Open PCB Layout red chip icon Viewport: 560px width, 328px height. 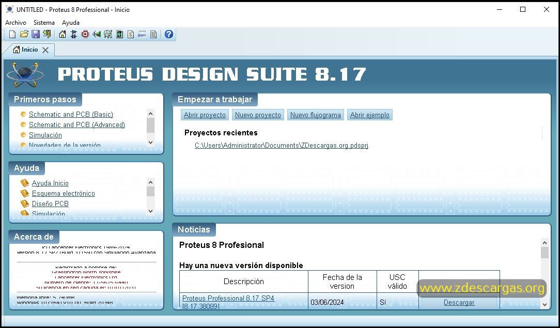pyautogui.click(x=85, y=34)
